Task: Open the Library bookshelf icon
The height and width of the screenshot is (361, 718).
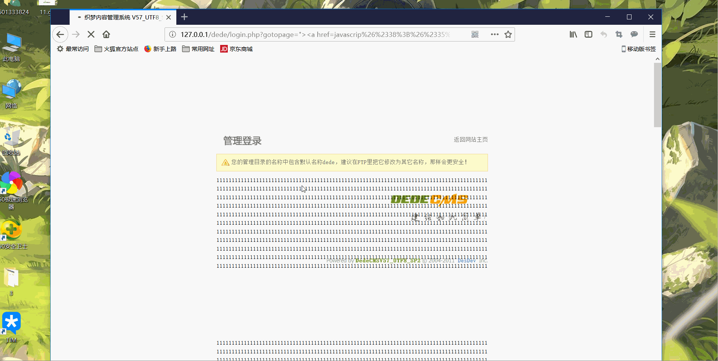Action: pyautogui.click(x=573, y=34)
